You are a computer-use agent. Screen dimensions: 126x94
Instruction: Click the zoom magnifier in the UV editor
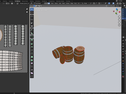pyautogui.click(x=27, y=9)
